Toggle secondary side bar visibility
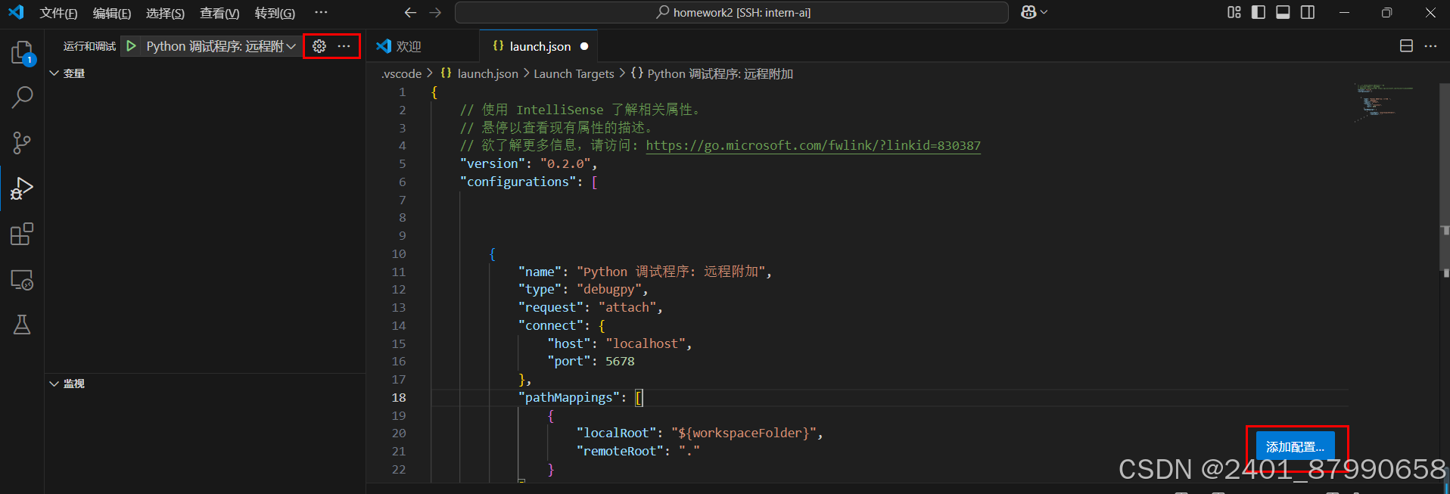 pyautogui.click(x=1308, y=12)
